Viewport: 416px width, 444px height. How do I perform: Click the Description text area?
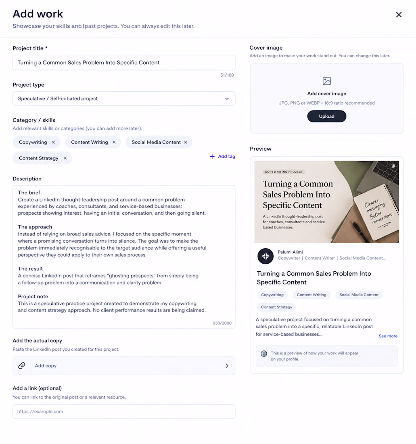[124, 257]
